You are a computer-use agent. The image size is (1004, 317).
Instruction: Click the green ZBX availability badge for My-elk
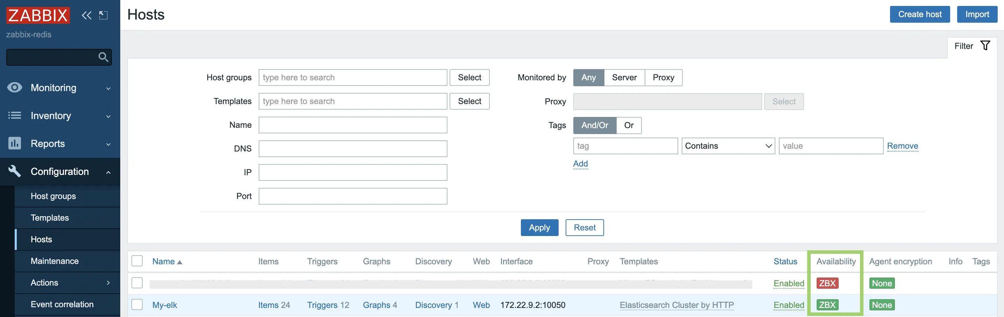click(x=827, y=305)
